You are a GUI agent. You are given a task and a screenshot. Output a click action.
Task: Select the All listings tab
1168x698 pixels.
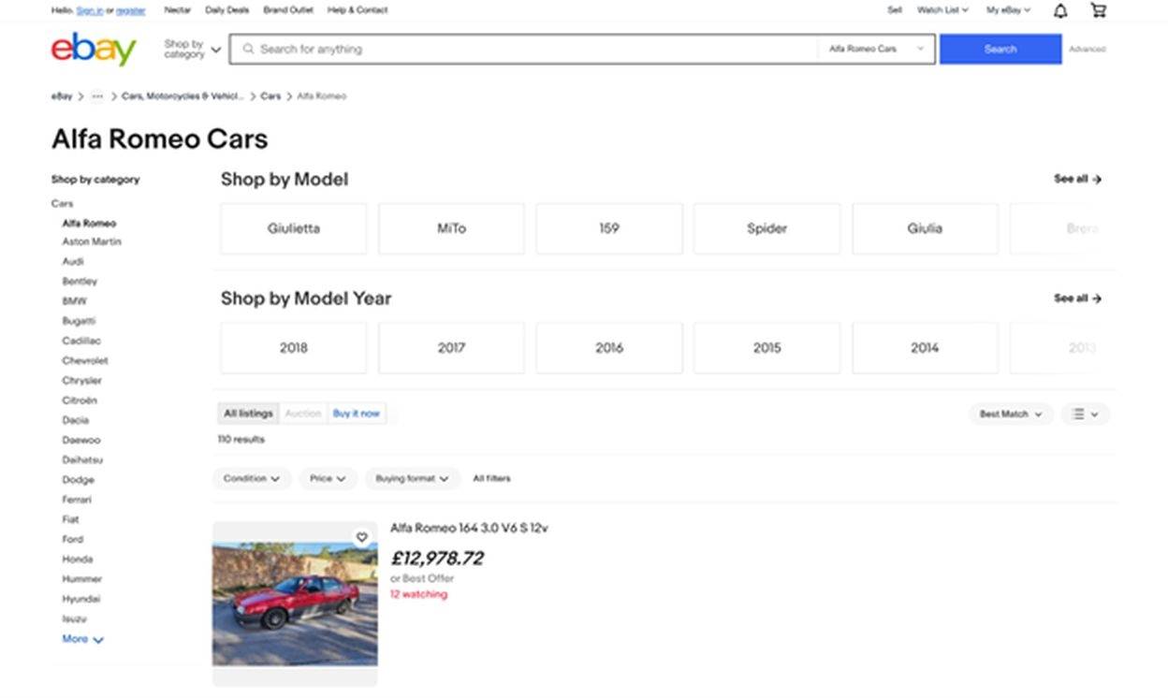tap(248, 414)
